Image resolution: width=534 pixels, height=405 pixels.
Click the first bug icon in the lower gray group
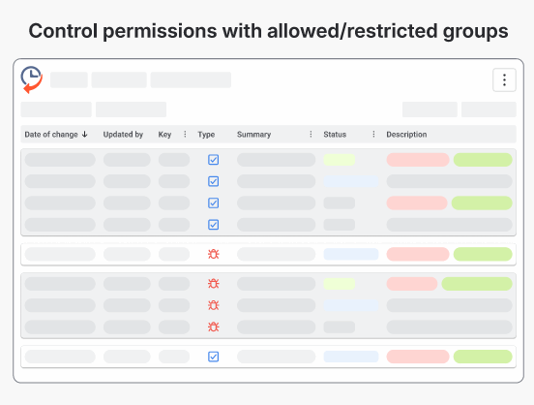pos(214,284)
